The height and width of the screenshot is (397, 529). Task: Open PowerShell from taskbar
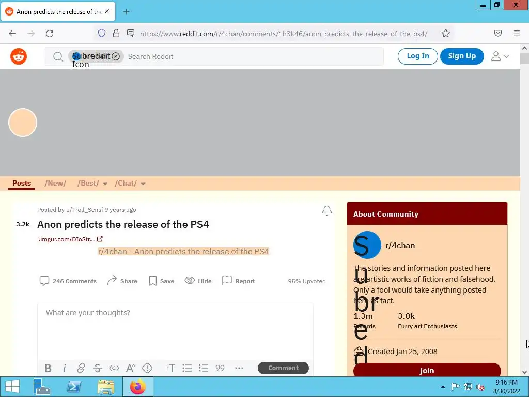[x=73, y=387]
